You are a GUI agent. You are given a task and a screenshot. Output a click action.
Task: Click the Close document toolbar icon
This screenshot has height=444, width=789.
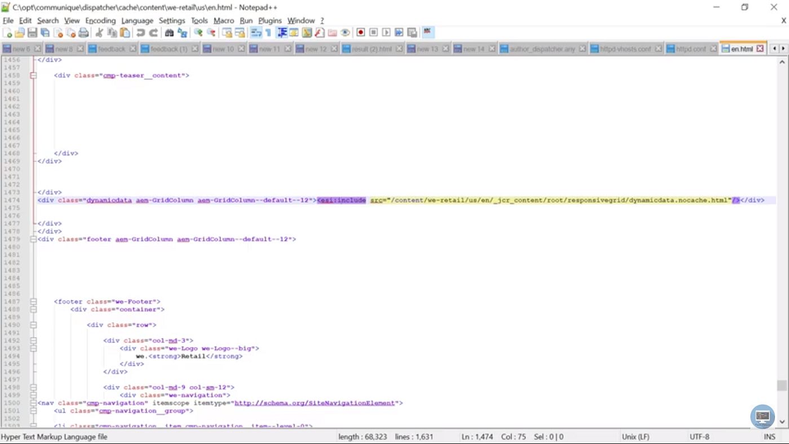58,33
